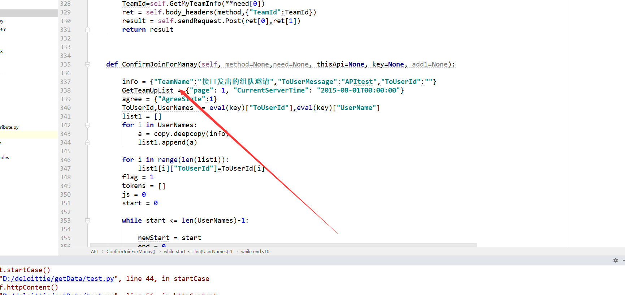Select the API breadcrumb
Viewport: 625px width, 295px height.
(x=94, y=252)
